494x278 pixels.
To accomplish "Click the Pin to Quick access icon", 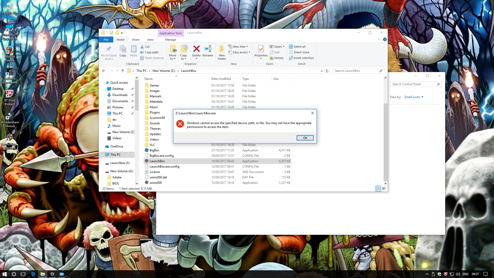I will pyautogui.click(x=109, y=49).
